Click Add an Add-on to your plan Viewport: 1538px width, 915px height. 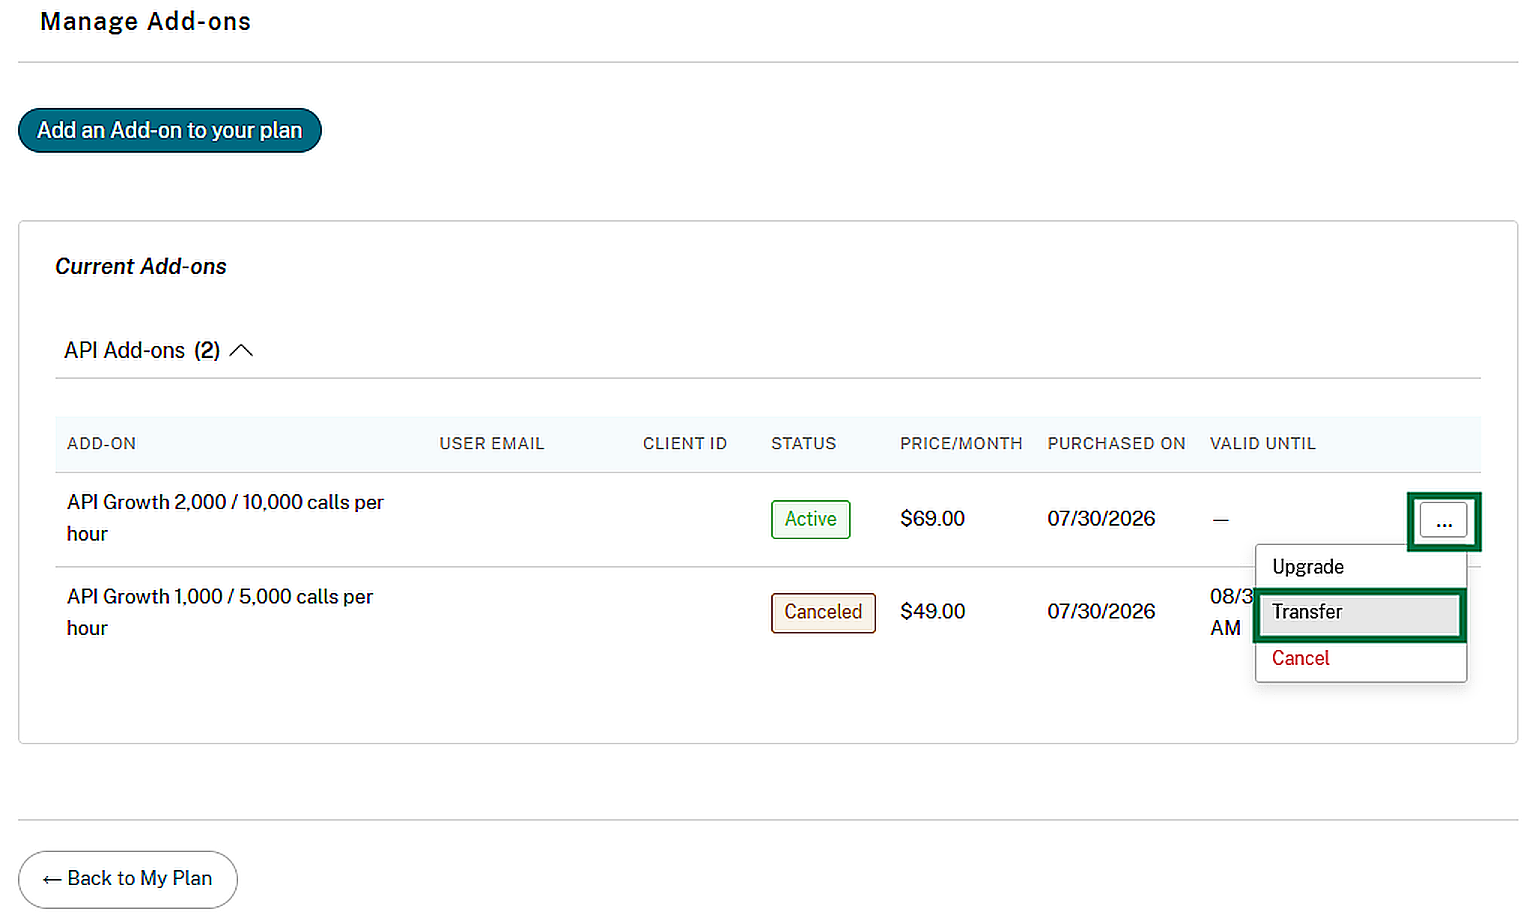point(170,130)
